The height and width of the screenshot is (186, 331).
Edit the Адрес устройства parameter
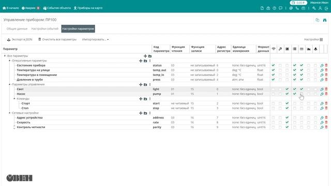click(x=322, y=118)
